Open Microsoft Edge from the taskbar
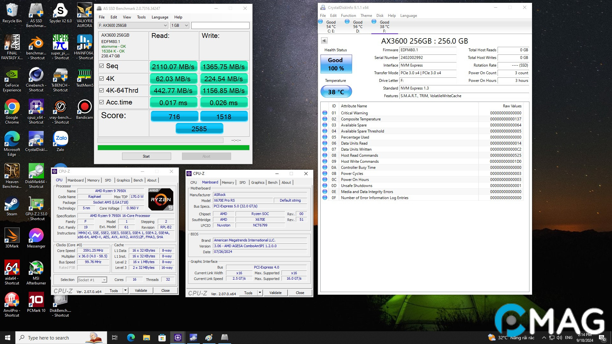 (x=131, y=338)
